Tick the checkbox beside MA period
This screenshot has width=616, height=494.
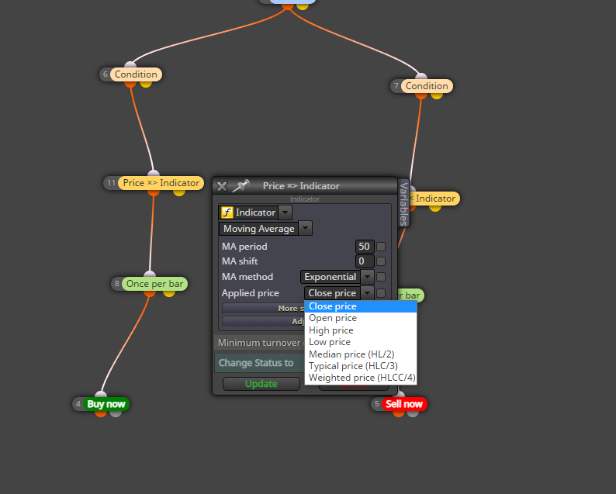(x=381, y=247)
